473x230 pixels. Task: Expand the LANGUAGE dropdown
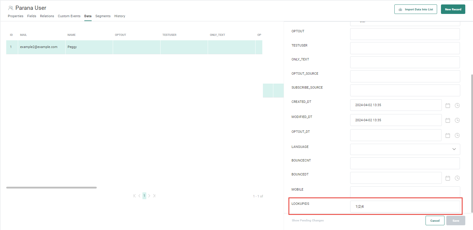click(x=454, y=149)
